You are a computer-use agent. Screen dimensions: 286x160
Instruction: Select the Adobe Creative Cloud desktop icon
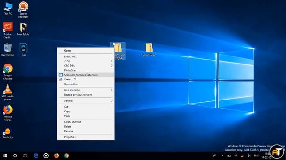[x=8, y=30]
